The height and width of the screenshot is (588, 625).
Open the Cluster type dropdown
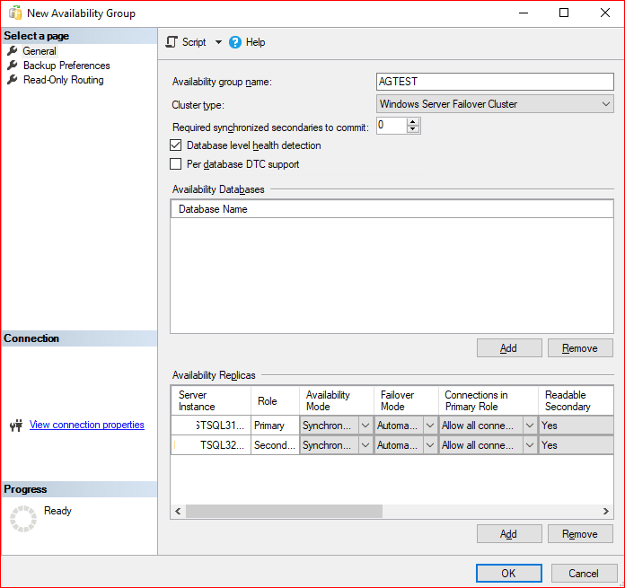click(606, 104)
